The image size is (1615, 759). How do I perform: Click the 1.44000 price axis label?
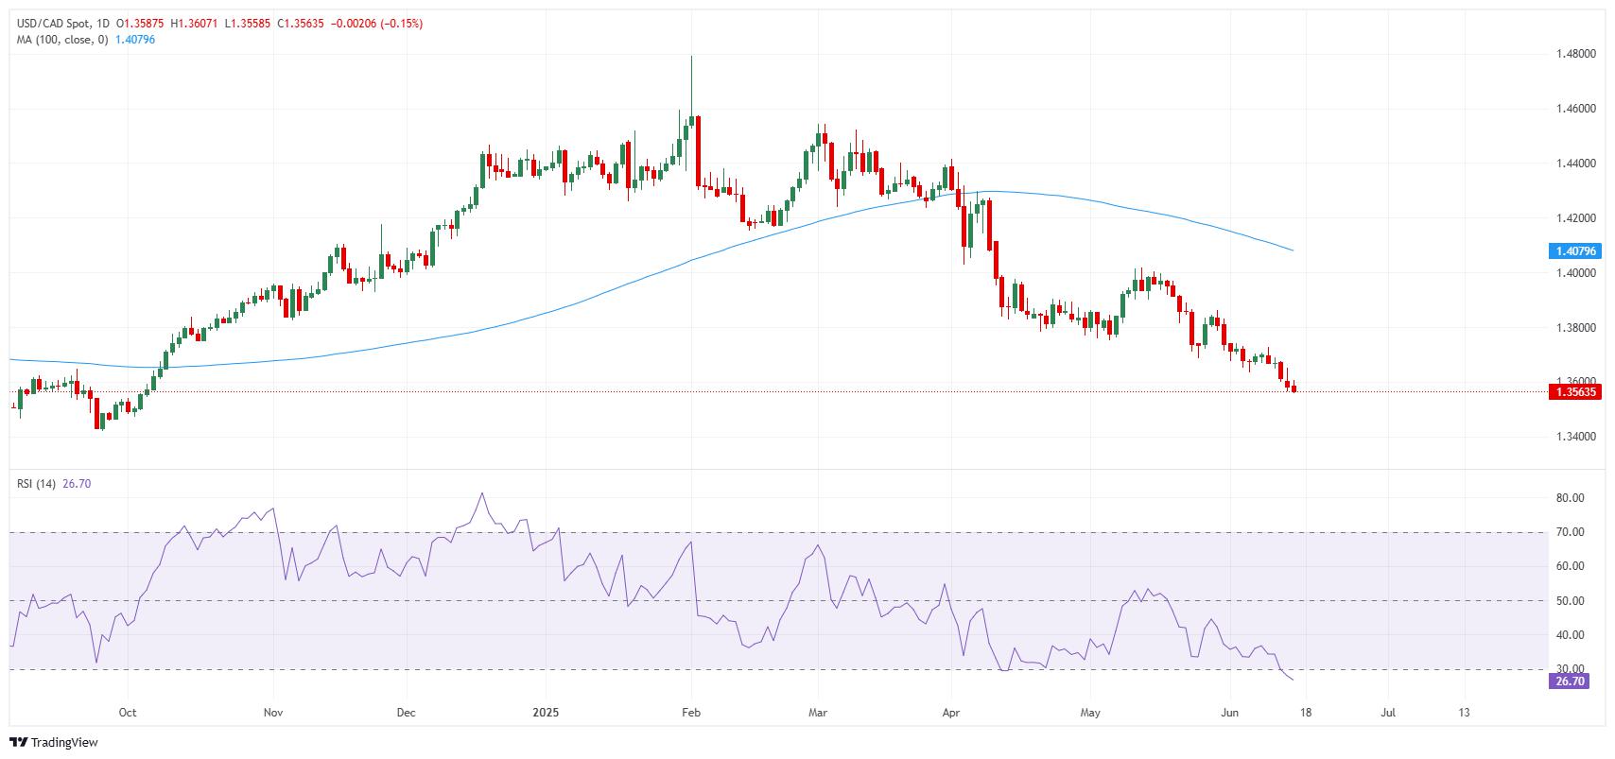[x=1575, y=164]
